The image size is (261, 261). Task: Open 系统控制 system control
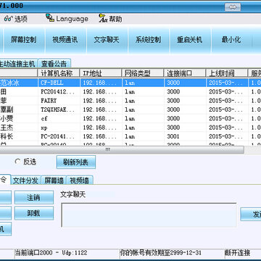point(149,40)
